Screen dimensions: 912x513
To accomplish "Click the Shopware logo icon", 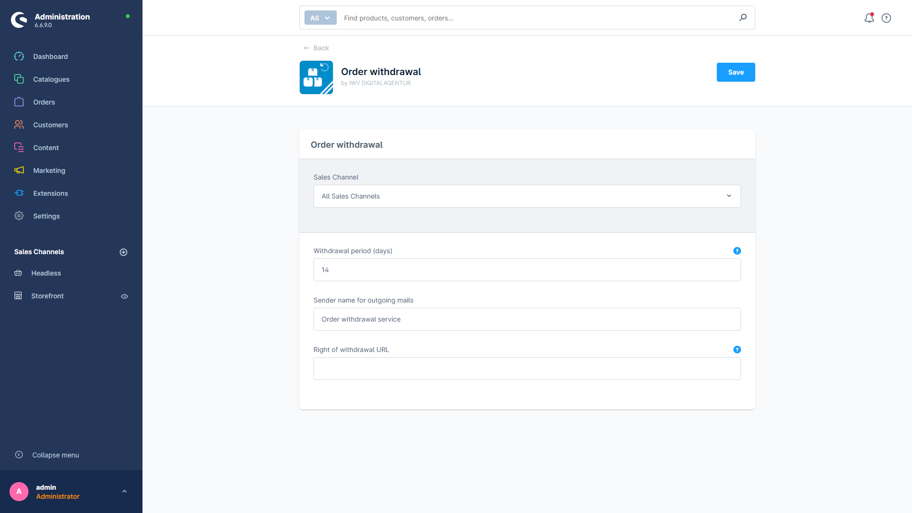I will click(19, 19).
